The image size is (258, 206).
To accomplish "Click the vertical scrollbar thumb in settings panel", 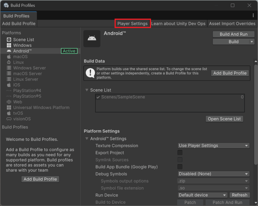I will (x=256, y=115).
